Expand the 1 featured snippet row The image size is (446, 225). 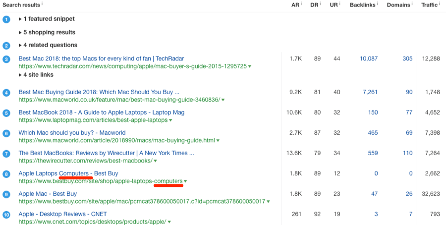[47, 19]
